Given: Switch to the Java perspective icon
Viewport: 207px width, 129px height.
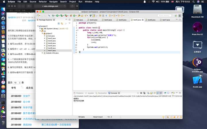Looking at the screenshot, I should pyautogui.click(x=180, y=16).
